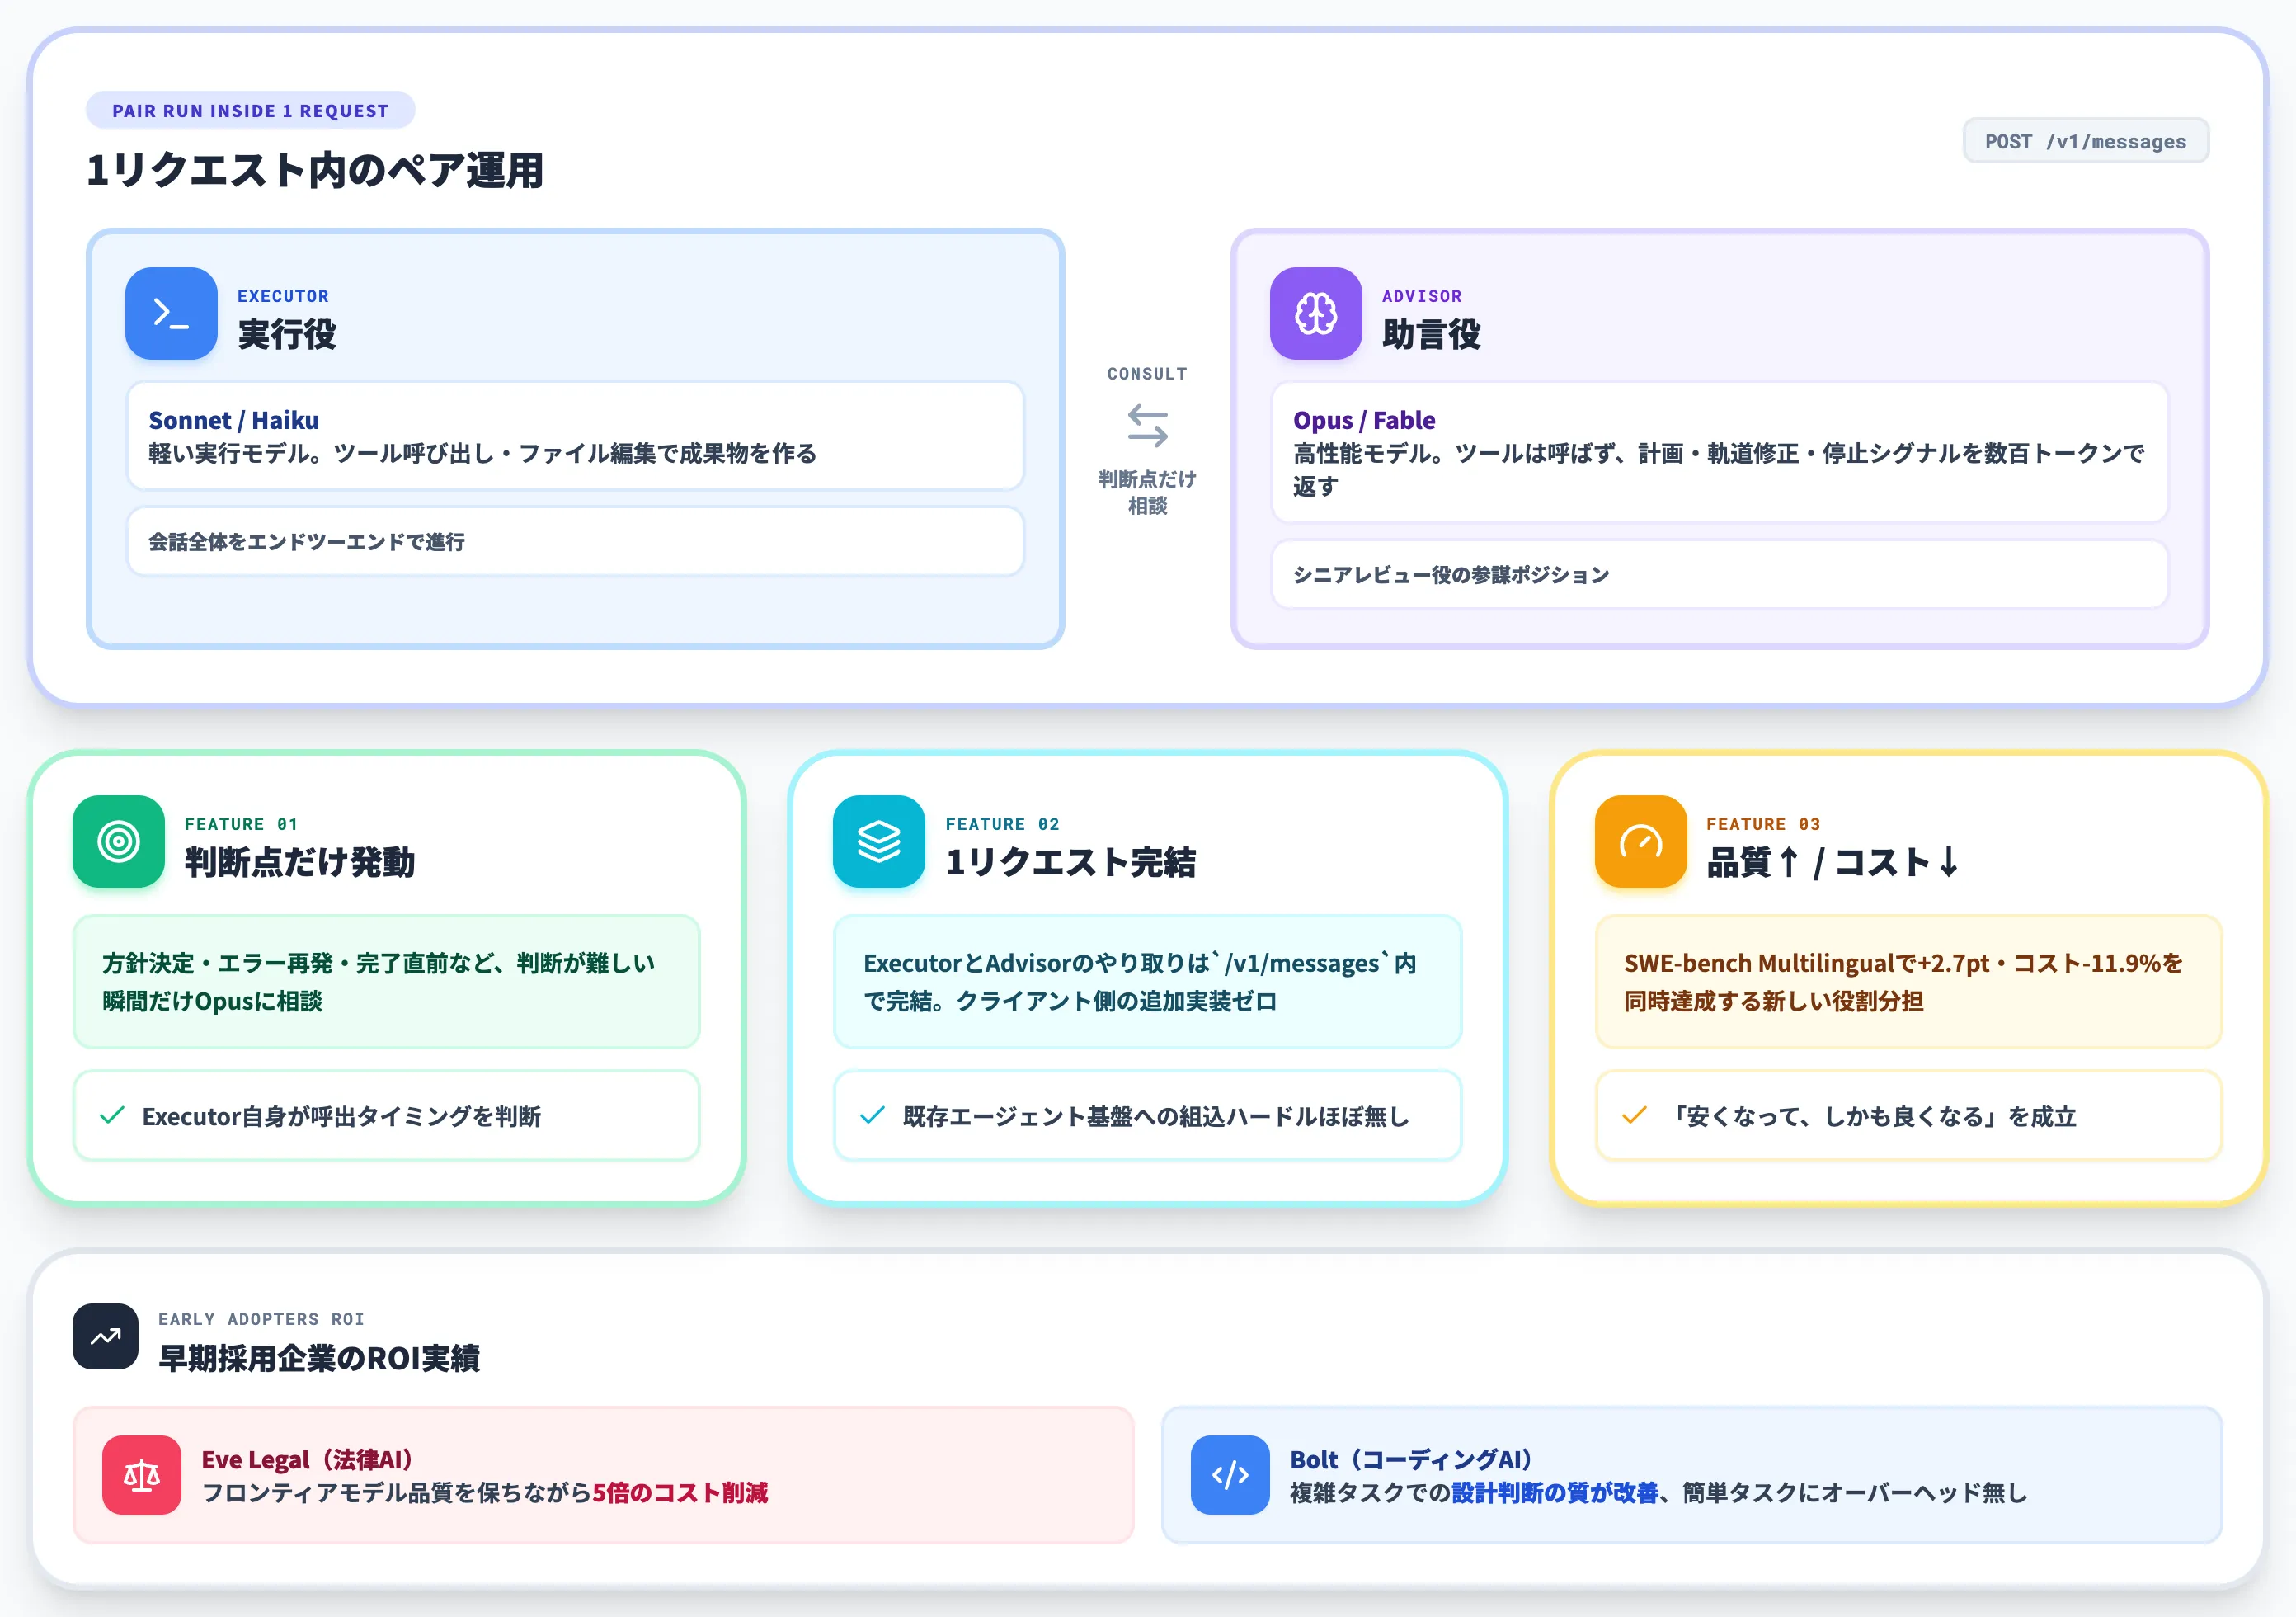Image resolution: width=2296 pixels, height=1617 pixels.
Task: Click the 高性能モデル description text
Action: click(x=1719, y=469)
